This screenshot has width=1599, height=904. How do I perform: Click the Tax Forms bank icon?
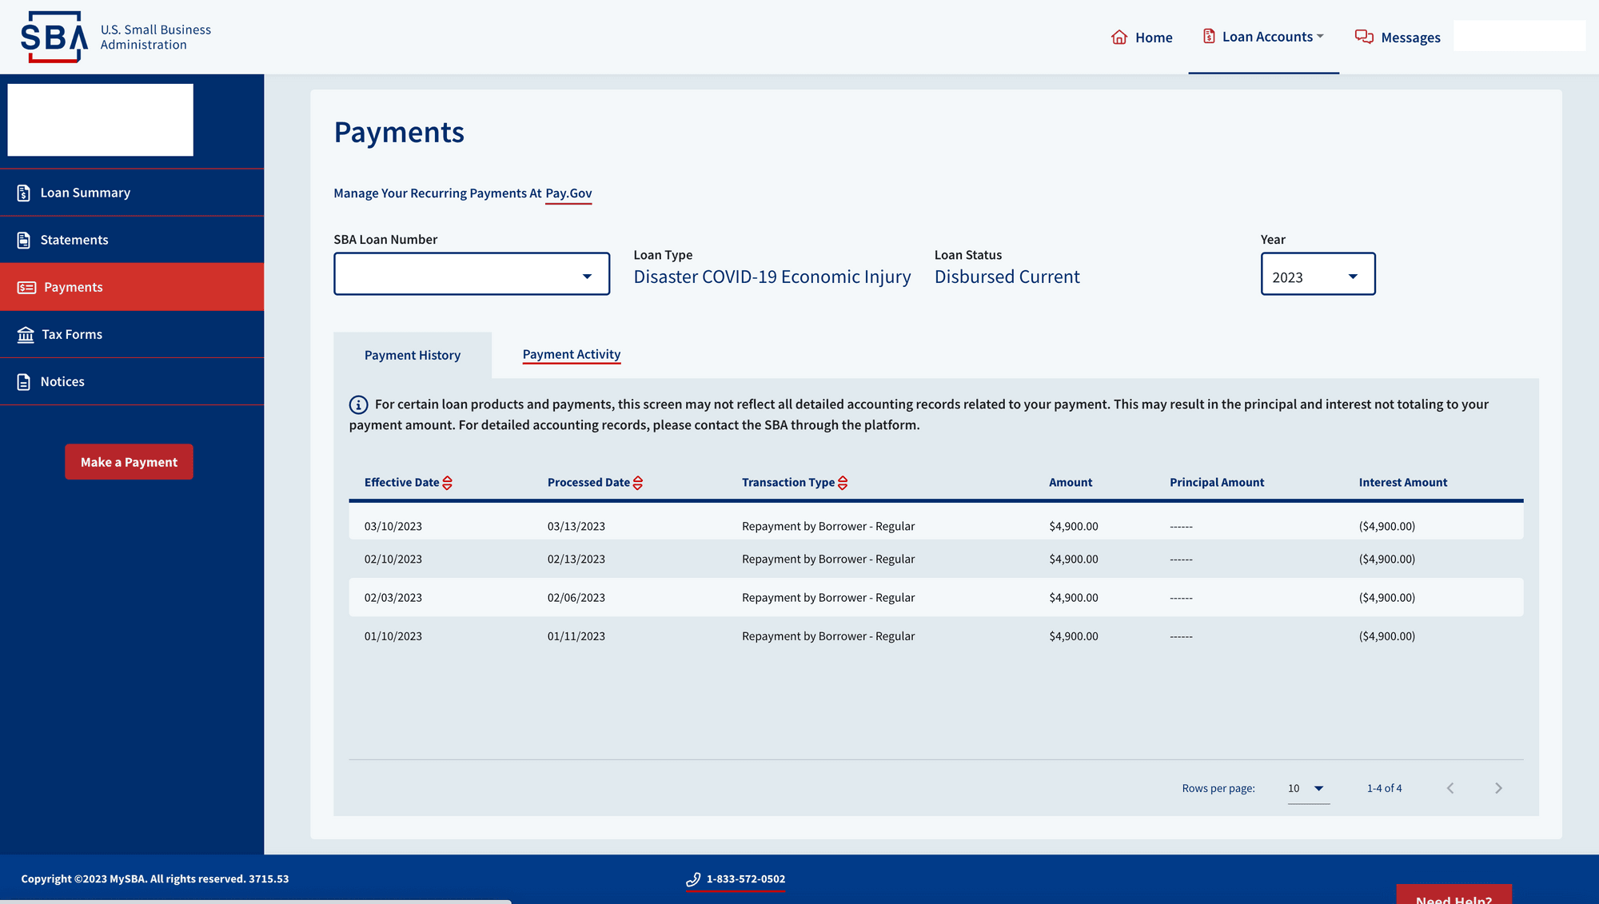(x=26, y=334)
